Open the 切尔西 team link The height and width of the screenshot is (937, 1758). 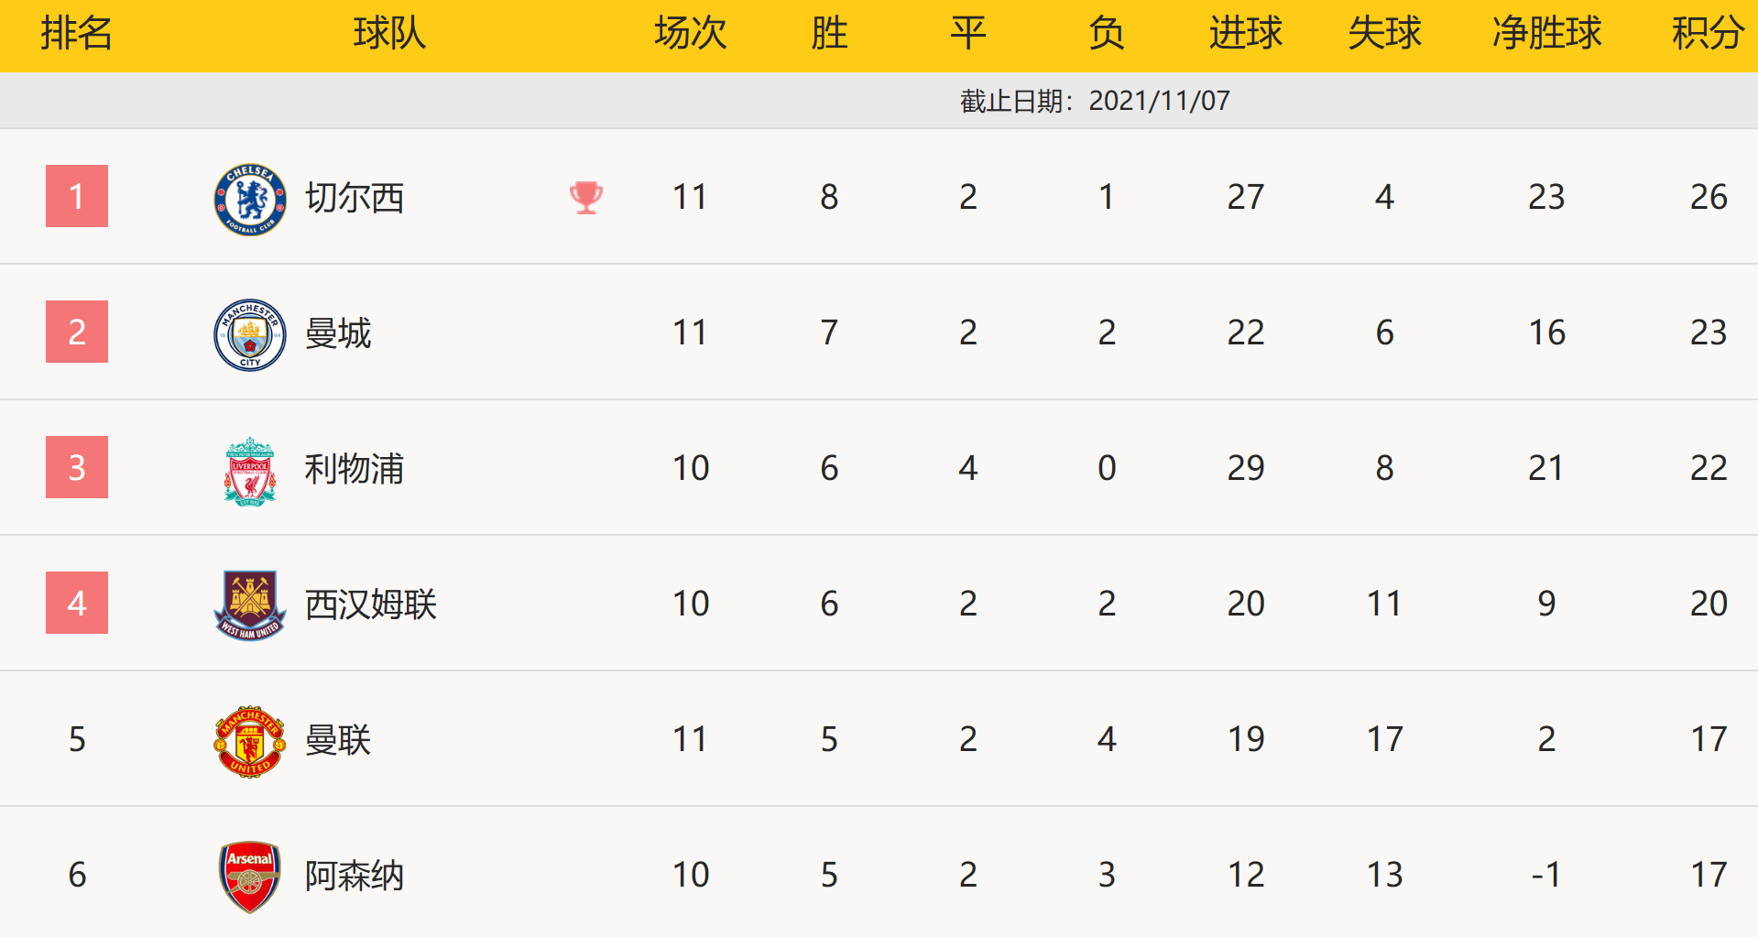pyautogui.click(x=355, y=198)
